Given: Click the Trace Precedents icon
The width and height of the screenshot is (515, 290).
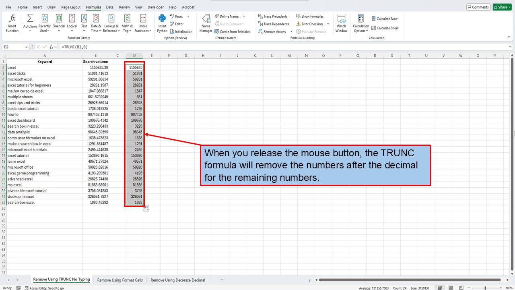Looking at the screenshot, I should click(x=273, y=16).
